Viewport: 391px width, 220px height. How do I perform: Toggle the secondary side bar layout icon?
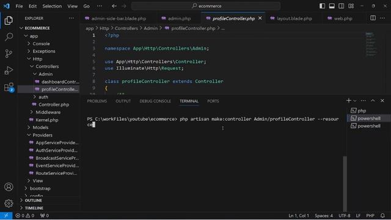342,6
